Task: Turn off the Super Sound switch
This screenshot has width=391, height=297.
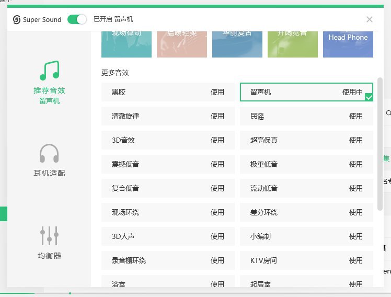Action: click(77, 19)
